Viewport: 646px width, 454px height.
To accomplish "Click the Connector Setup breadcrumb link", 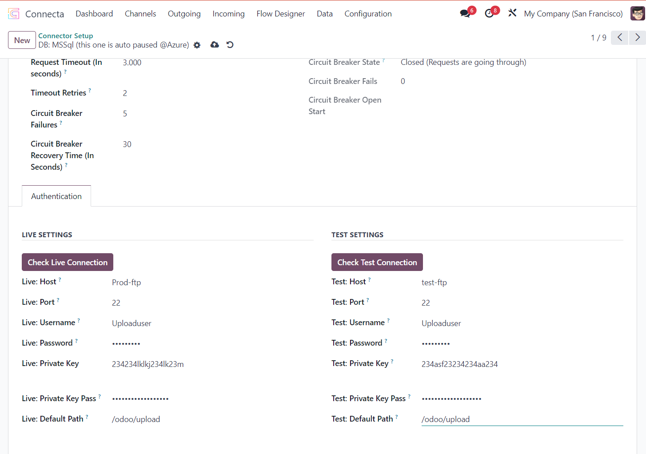I will pyautogui.click(x=66, y=36).
